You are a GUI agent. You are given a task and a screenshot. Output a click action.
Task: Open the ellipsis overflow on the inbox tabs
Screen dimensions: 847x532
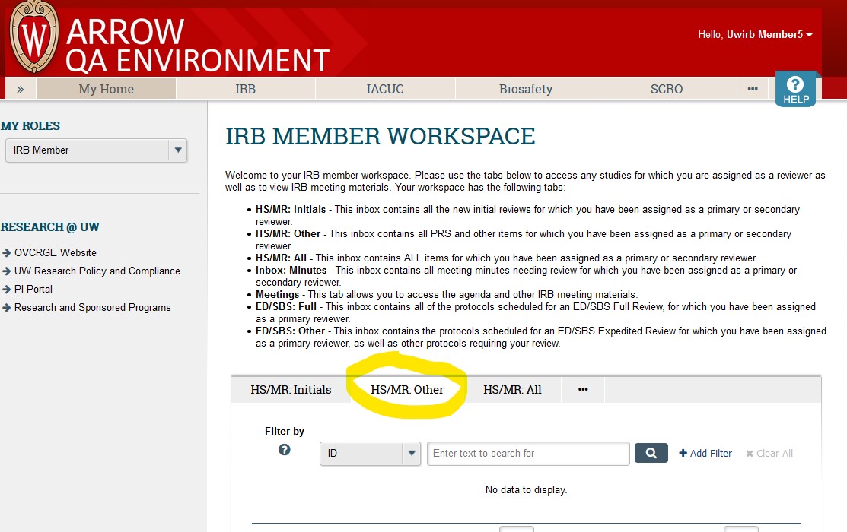(583, 389)
